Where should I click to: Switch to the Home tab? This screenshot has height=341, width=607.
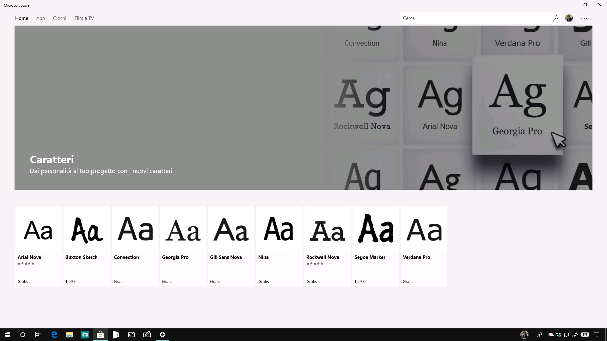(21, 18)
